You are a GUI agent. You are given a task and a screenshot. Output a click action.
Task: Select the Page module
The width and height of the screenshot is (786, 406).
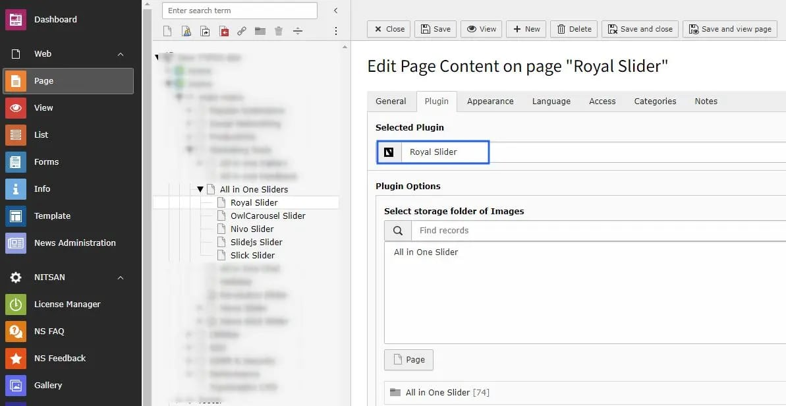point(68,80)
